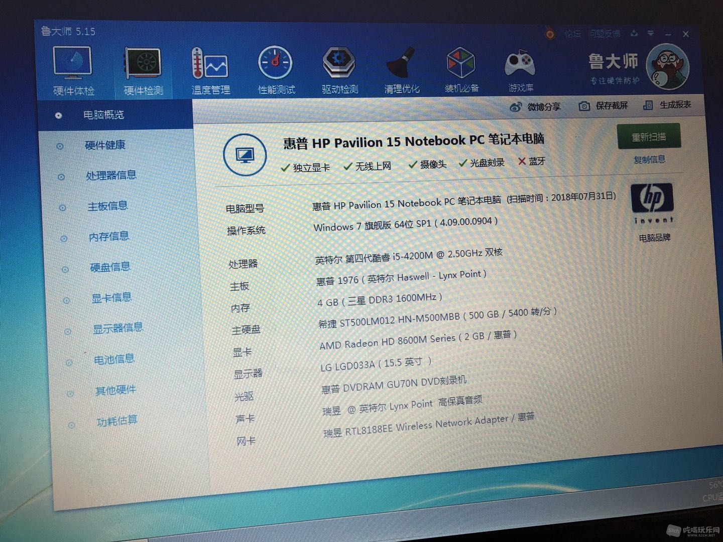
Task: Open 硬件健康 sidebar item
Action: (x=105, y=145)
